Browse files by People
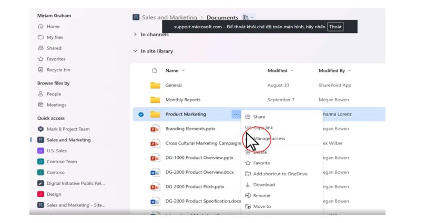This screenshot has width=447, height=223. point(49,94)
